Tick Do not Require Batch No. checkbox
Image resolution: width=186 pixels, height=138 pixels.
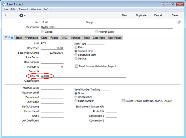(123, 101)
